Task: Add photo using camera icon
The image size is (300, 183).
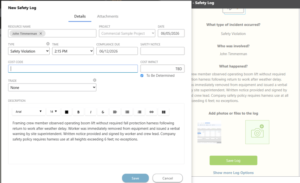Action: (x=257, y=132)
